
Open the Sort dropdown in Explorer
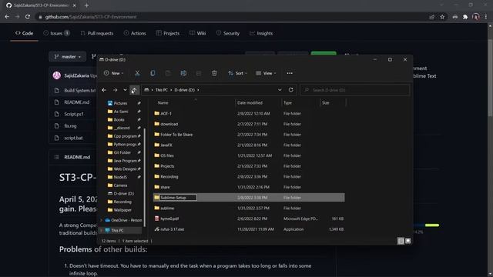pyautogui.click(x=238, y=73)
